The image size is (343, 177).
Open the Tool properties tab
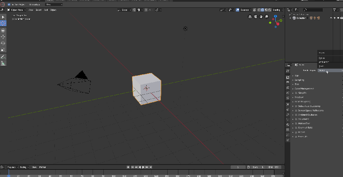pyautogui.click(x=288, y=71)
